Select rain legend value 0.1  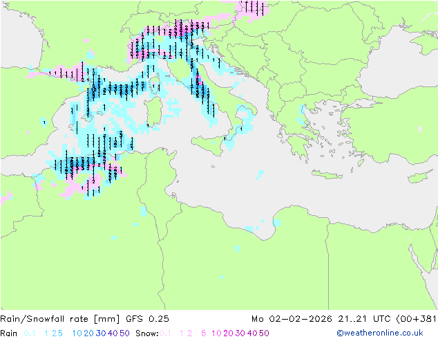tap(30, 333)
